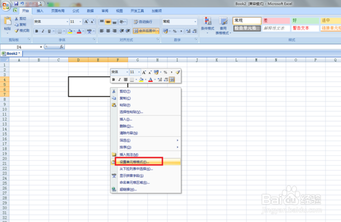Open 筛选 submenu in the context menu
This screenshot has height=222, width=341.
146,140
